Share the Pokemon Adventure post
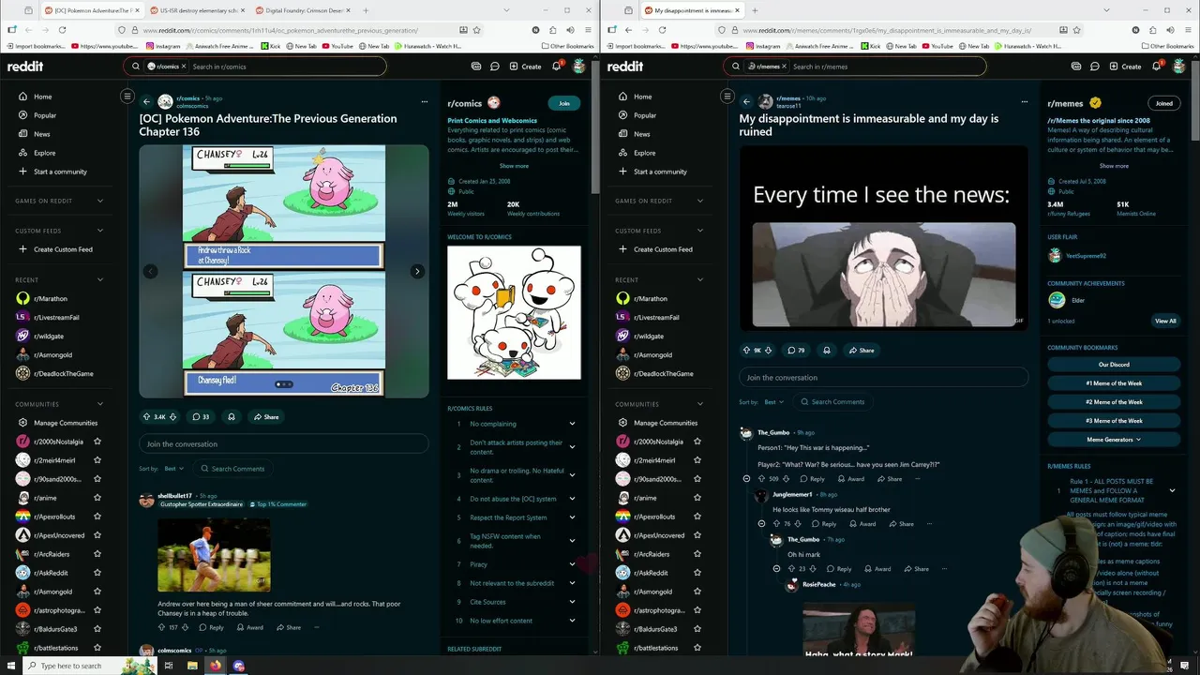 (264, 416)
